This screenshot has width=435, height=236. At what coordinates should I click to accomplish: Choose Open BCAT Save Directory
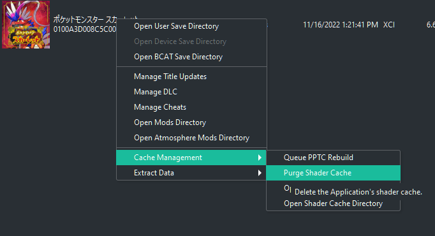coord(191,57)
